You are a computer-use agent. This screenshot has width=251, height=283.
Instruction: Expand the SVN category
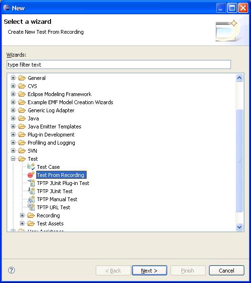pyautogui.click(x=13, y=150)
